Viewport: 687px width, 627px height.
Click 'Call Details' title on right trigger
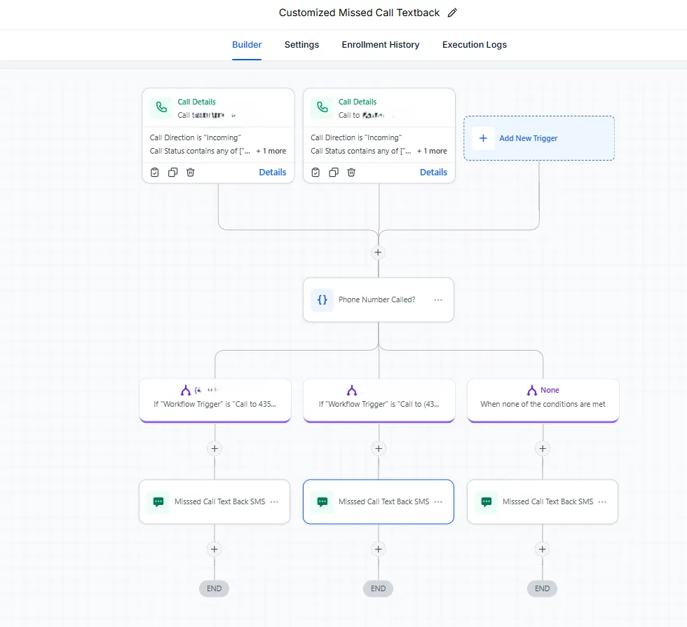tap(357, 102)
